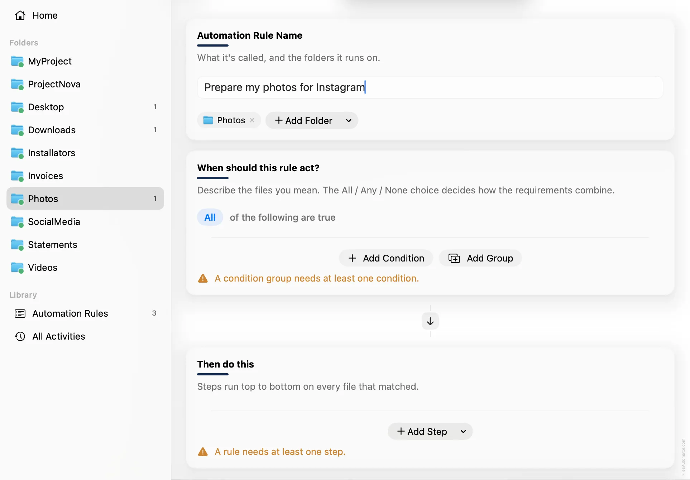The image size is (690, 480).
Task: Select the Installators folder label
Action: [x=52, y=153]
